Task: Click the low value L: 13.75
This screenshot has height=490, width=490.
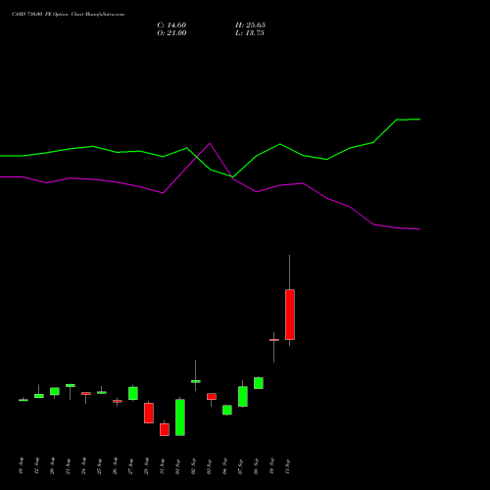Action: click(x=250, y=33)
